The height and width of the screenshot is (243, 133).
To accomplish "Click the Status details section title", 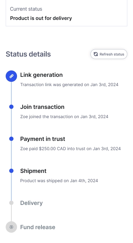I will 28,54.
